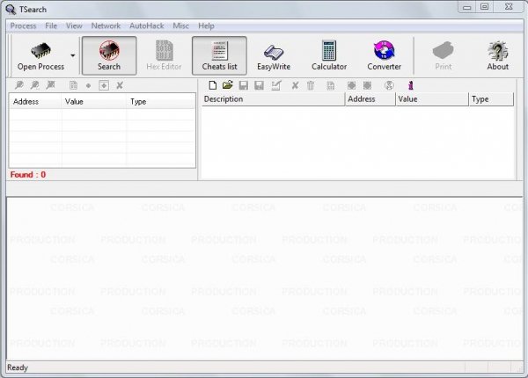Close the TSearch window
Viewport: 528px width, 378px height.
pyautogui.click(x=509, y=7)
